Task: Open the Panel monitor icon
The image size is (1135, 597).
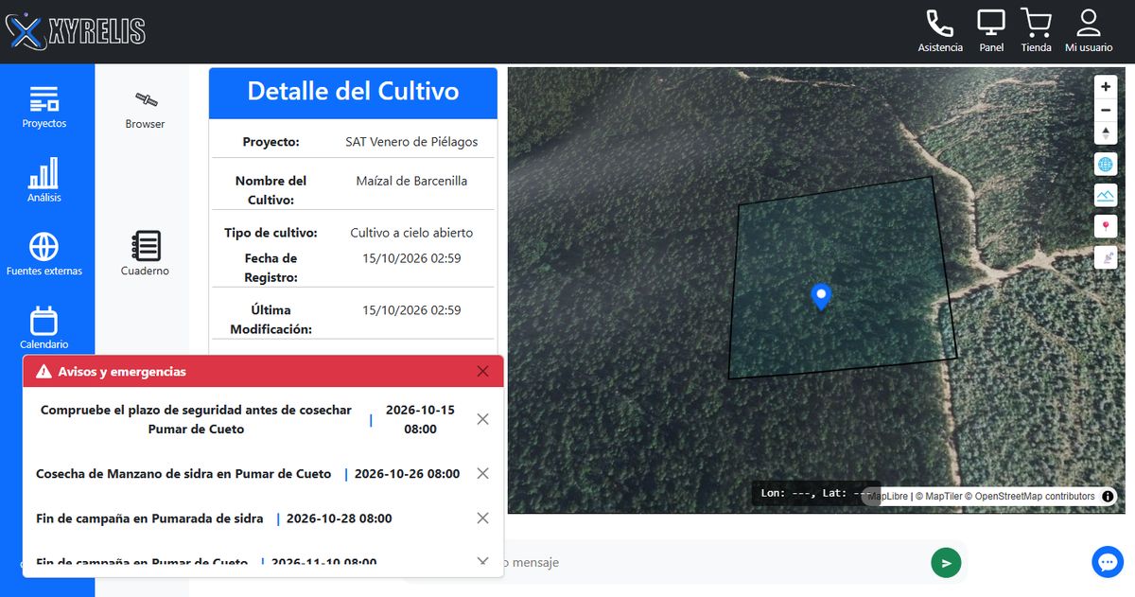Action: point(991,30)
